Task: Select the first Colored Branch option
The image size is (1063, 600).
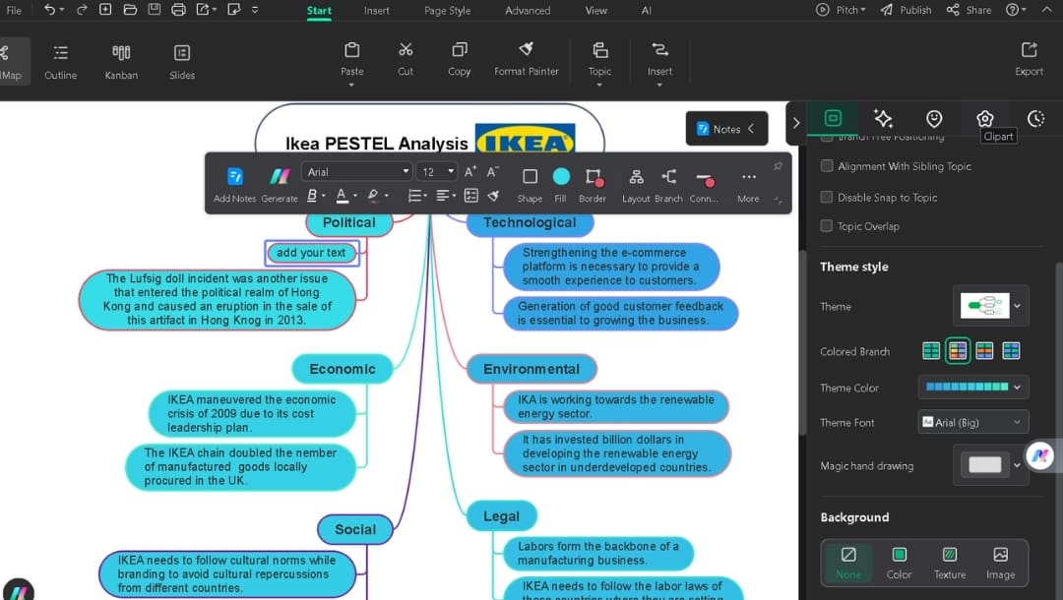Action: click(931, 351)
